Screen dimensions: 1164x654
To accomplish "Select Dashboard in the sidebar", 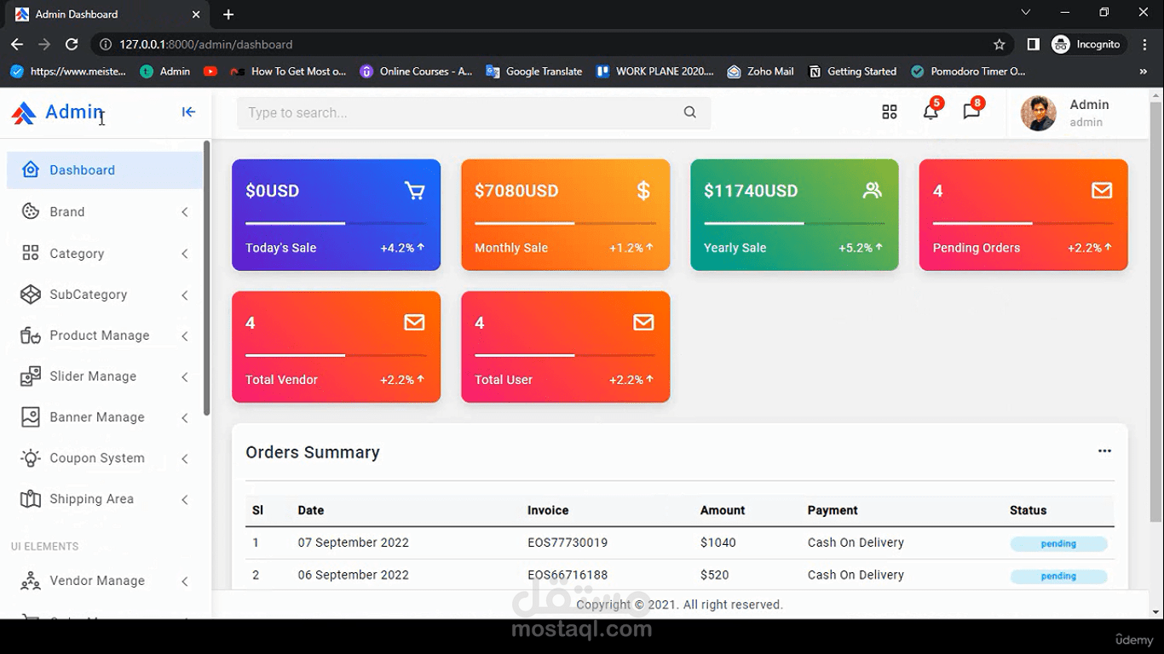I will click(x=82, y=170).
